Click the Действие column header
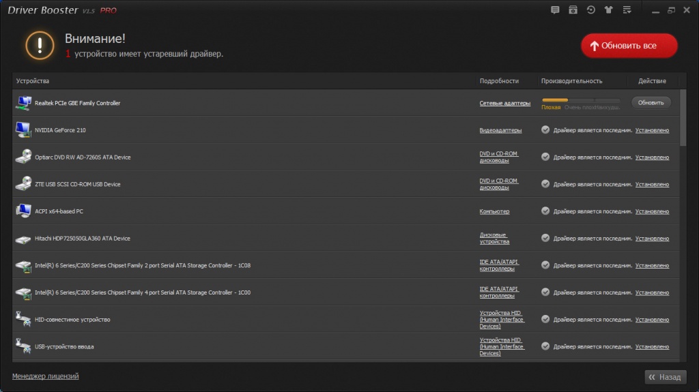The height and width of the screenshot is (392, 699). (652, 81)
